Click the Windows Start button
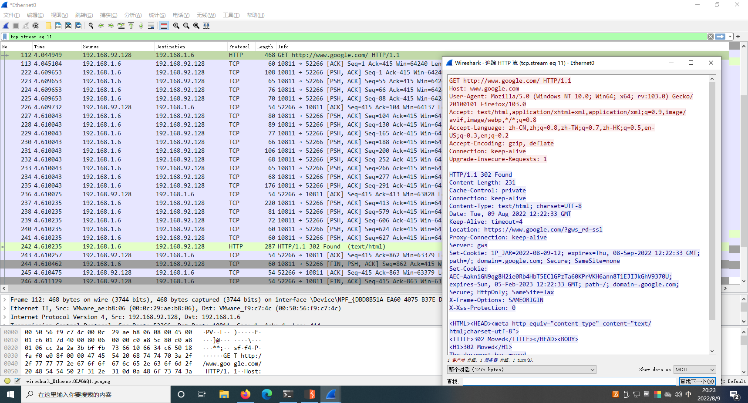The width and height of the screenshot is (748, 403). pos(10,394)
